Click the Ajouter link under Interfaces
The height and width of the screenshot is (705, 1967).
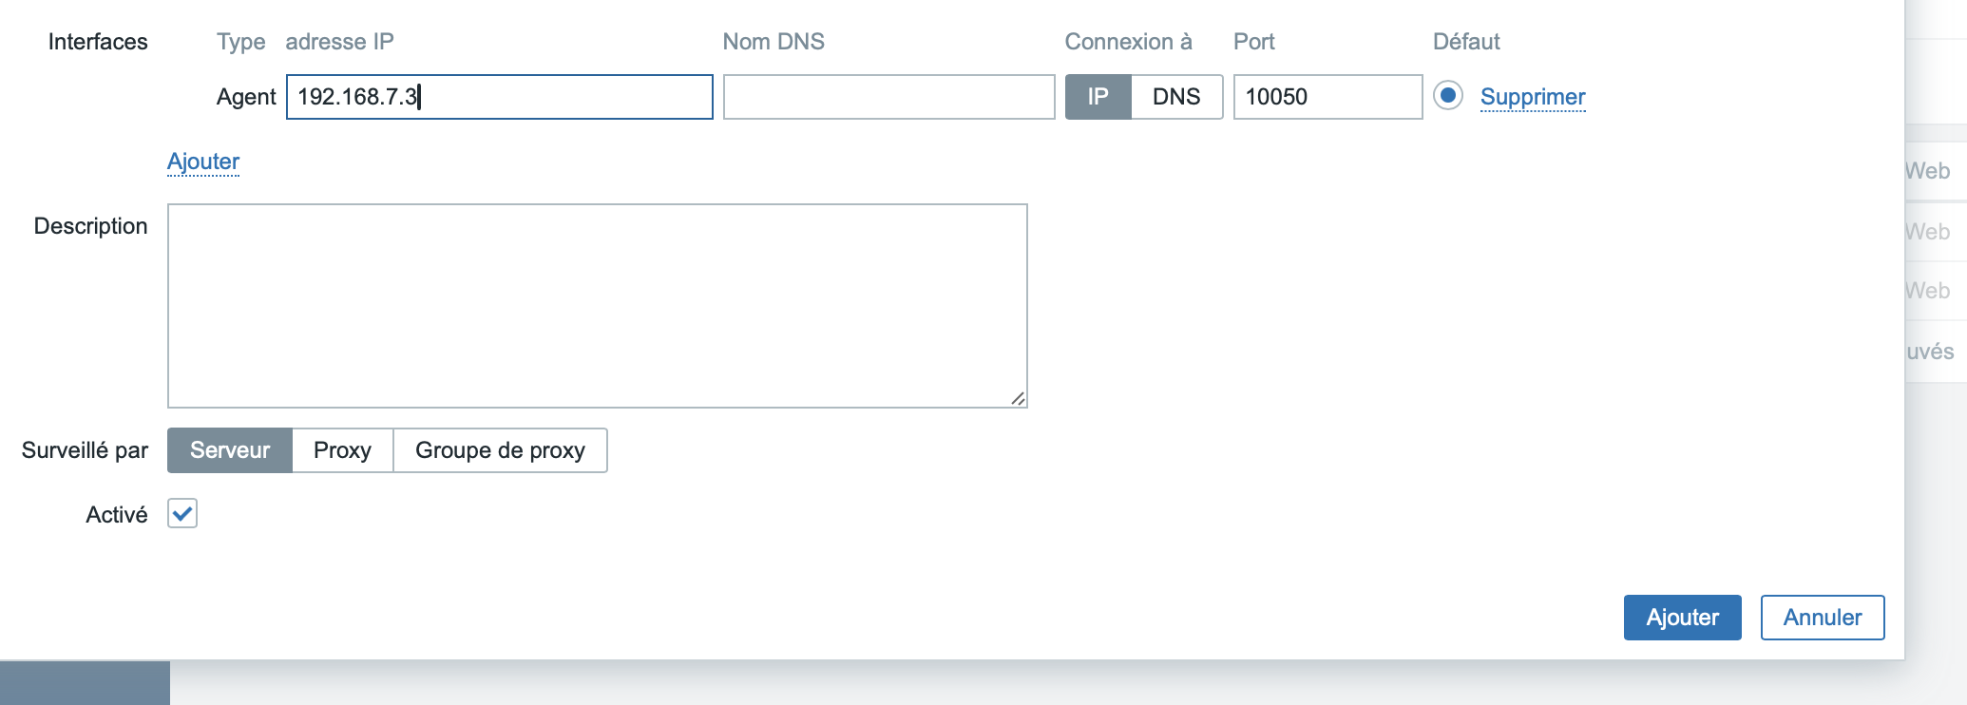tap(203, 162)
